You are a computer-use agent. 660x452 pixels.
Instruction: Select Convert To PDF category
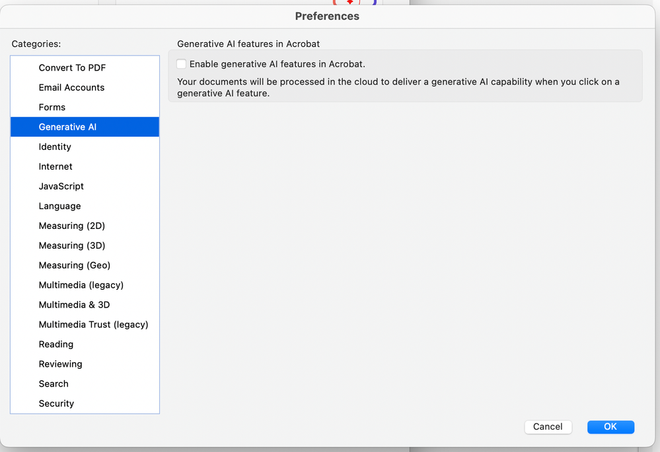click(72, 68)
